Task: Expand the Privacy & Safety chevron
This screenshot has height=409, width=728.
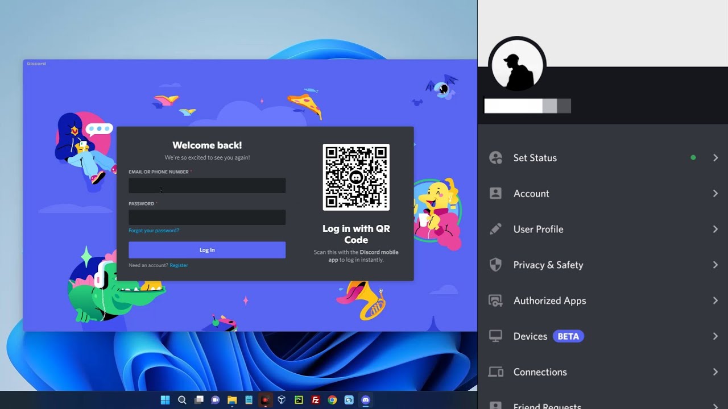Action: point(715,265)
